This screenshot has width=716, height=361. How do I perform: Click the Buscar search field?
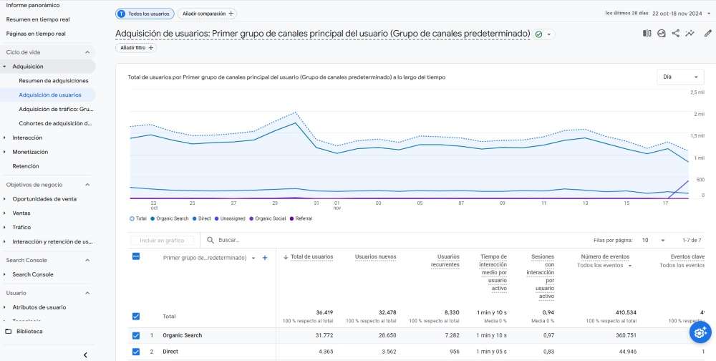coord(229,240)
